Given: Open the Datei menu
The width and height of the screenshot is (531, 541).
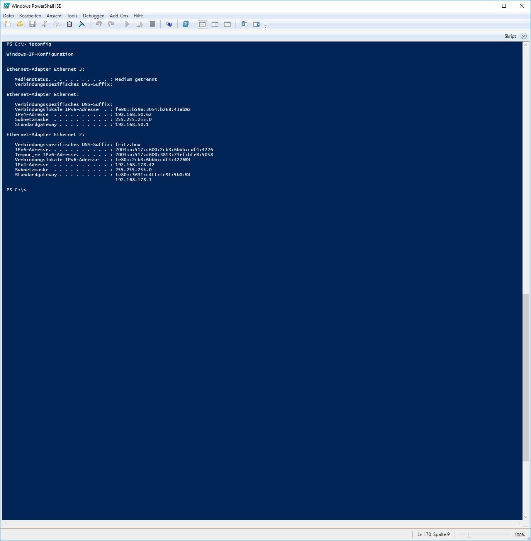Looking at the screenshot, I should tap(8, 16).
